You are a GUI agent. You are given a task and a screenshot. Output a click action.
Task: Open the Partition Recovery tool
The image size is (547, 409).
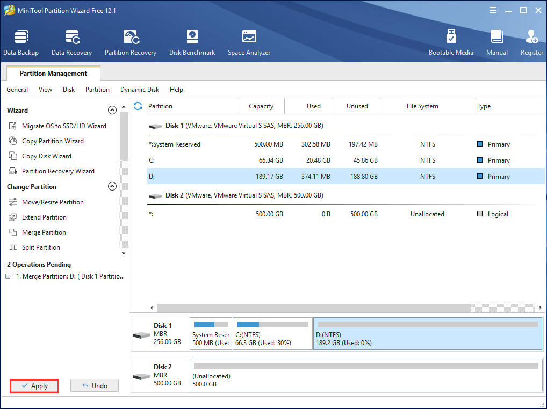(x=131, y=42)
